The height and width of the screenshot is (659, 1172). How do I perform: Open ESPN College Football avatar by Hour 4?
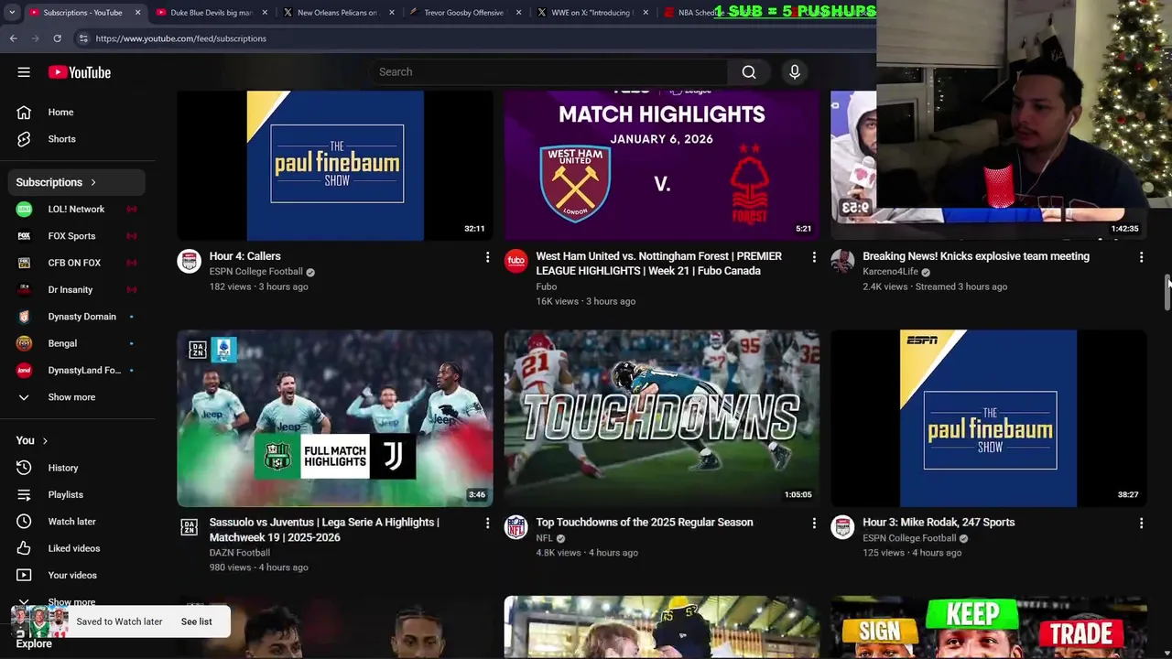[189, 261]
